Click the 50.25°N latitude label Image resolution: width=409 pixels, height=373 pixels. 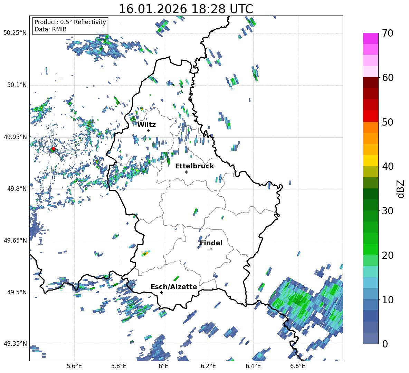(x=15, y=33)
